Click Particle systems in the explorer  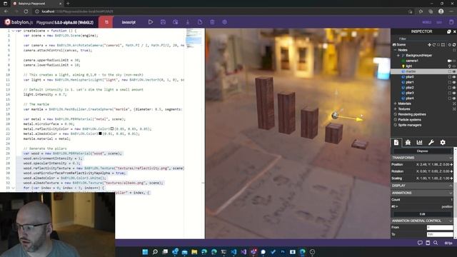pos(409,120)
